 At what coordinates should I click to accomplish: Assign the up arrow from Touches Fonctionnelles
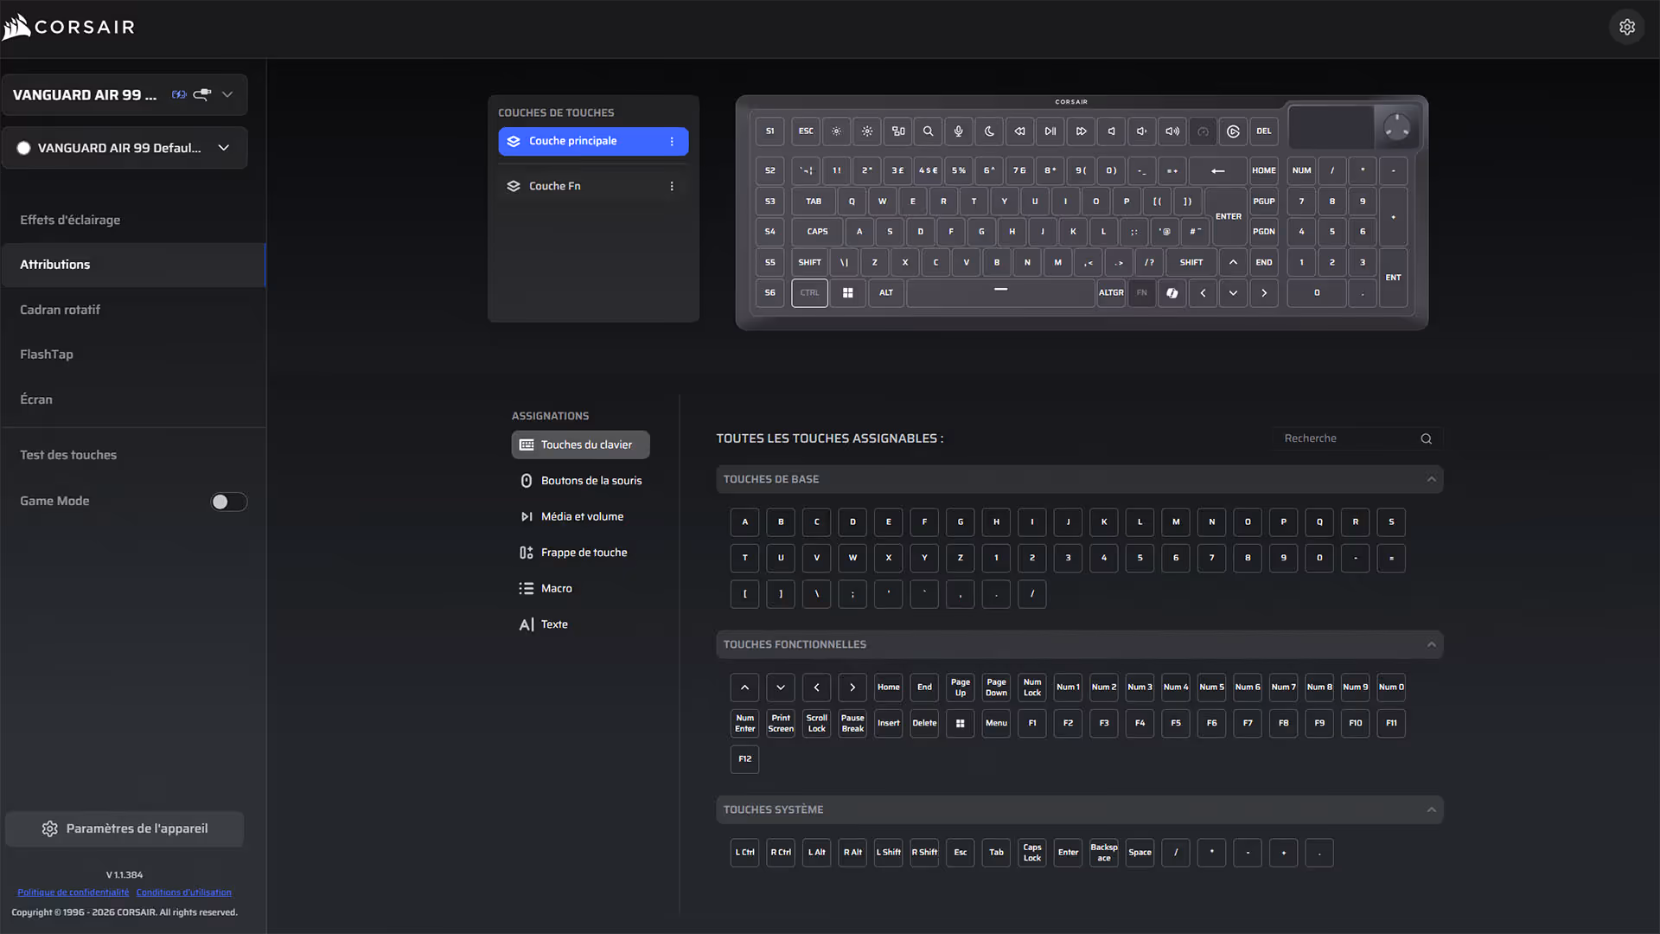[x=744, y=688]
